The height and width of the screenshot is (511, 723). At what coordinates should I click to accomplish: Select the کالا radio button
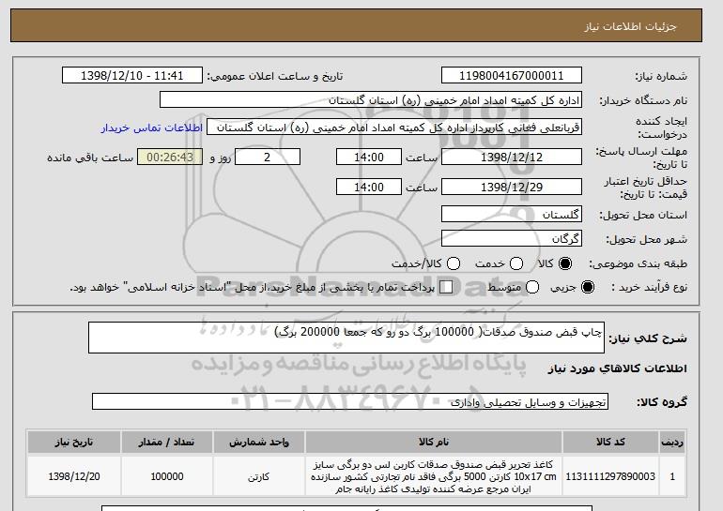[565, 263]
